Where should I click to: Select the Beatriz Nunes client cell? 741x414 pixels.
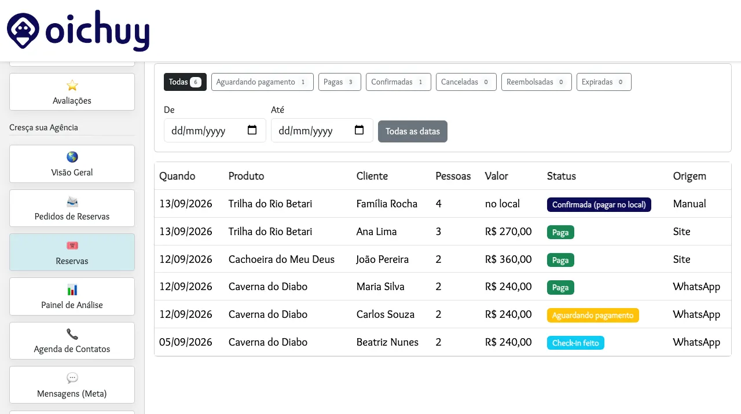pyautogui.click(x=387, y=342)
